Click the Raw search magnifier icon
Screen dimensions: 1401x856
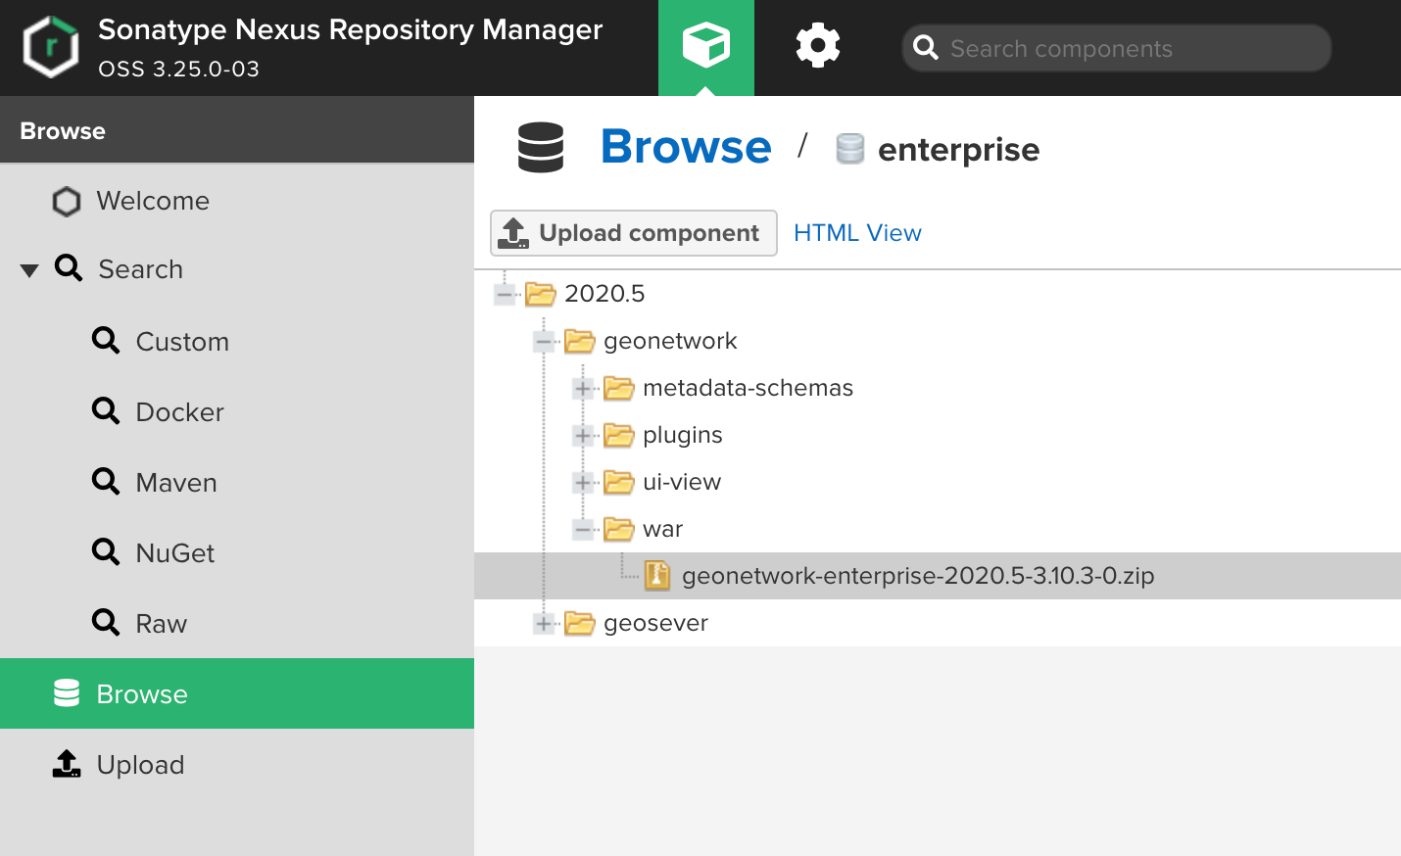[x=106, y=623]
